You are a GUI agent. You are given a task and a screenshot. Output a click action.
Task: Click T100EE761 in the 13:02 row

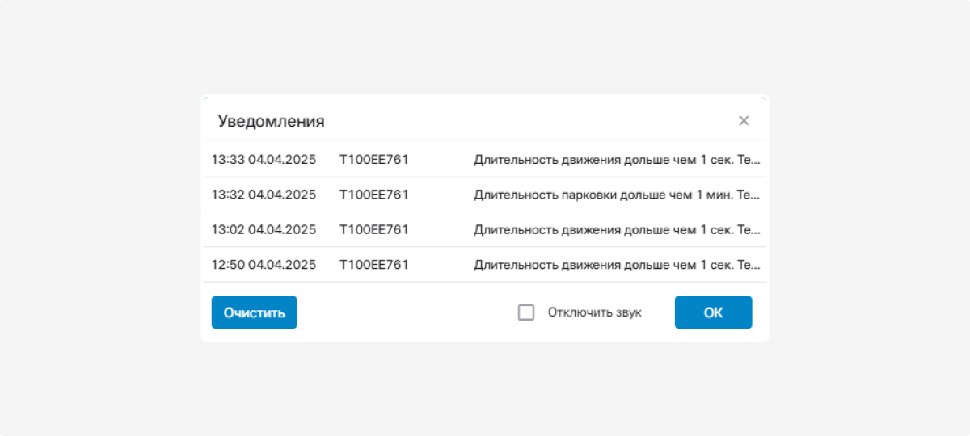click(x=373, y=229)
